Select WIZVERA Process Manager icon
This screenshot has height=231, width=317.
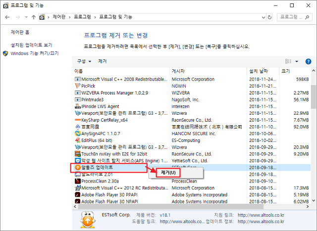pyautogui.click(x=78, y=92)
